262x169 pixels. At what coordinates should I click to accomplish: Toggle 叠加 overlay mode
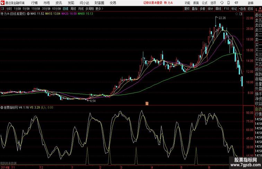coord(194,9)
